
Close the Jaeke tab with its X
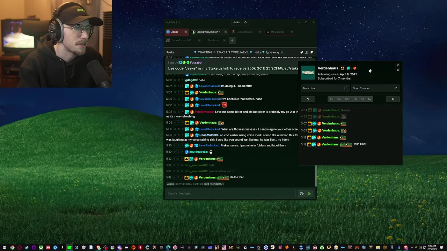click(186, 32)
